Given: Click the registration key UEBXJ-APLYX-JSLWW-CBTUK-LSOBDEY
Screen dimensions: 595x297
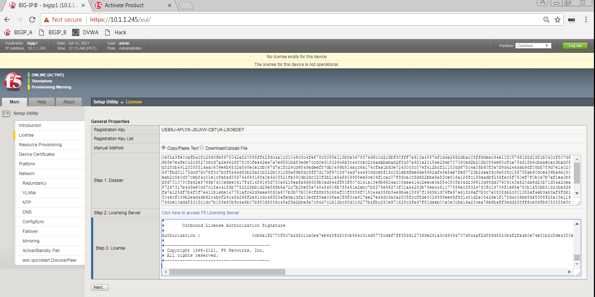Looking at the screenshot, I should tap(203, 130).
